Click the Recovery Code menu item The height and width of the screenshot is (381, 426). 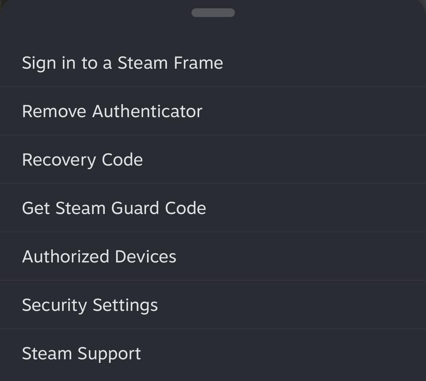point(82,160)
